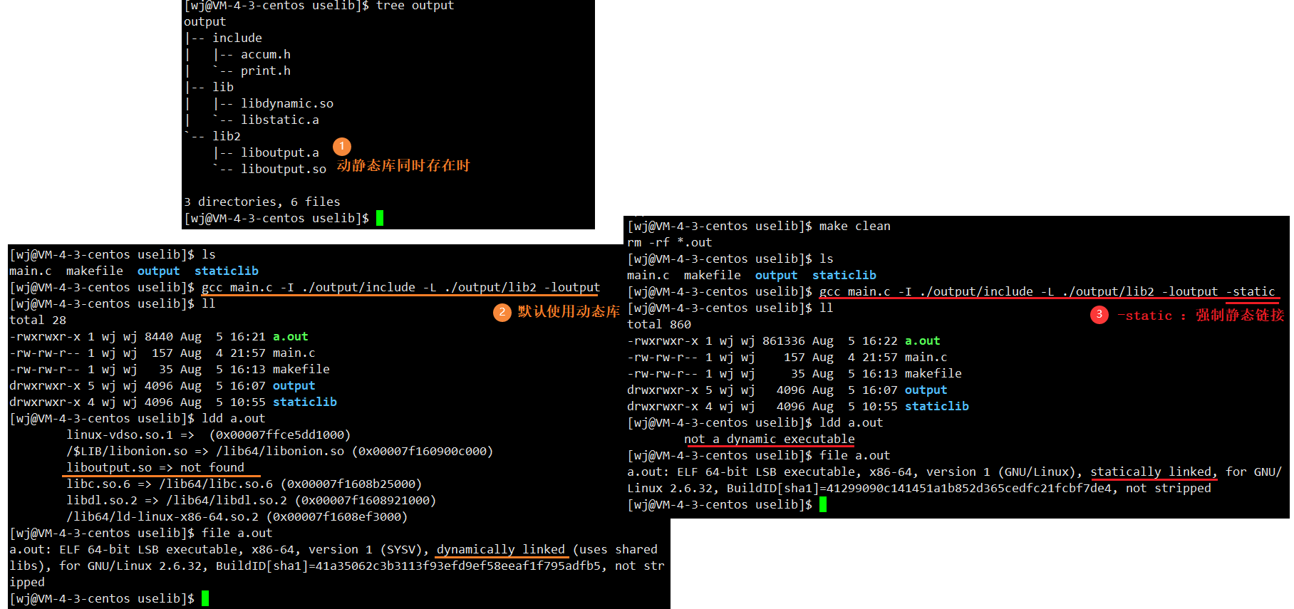The height and width of the screenshot is (609, 1294).
Task: Click 'main.c' in right terminal's ll listing
Action: click(x=926, y=357)
